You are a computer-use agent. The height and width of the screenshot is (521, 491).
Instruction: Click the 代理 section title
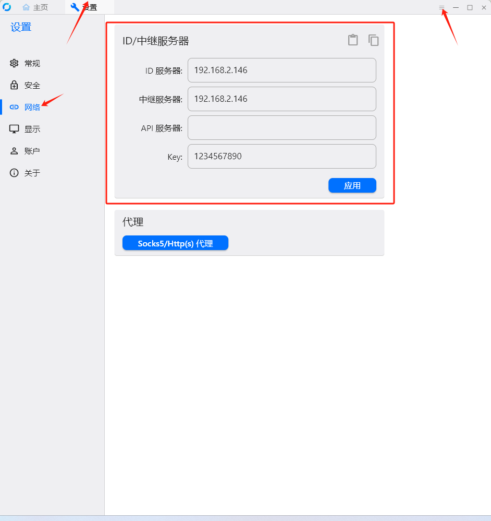(x=133, y=222)
